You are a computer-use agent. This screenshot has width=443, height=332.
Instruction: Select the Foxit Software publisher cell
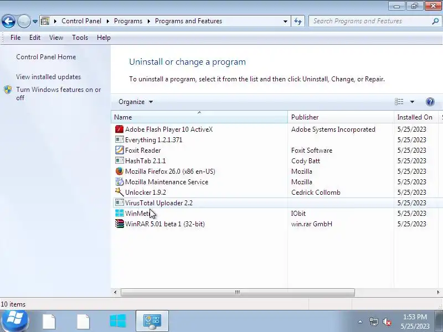(312, 150)
